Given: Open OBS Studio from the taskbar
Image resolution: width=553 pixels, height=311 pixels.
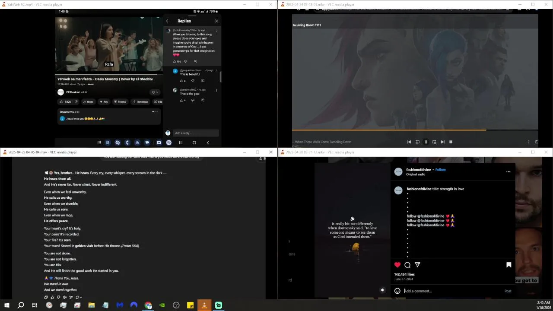Looking at the screenshot, I should click(x=176, y=305).
